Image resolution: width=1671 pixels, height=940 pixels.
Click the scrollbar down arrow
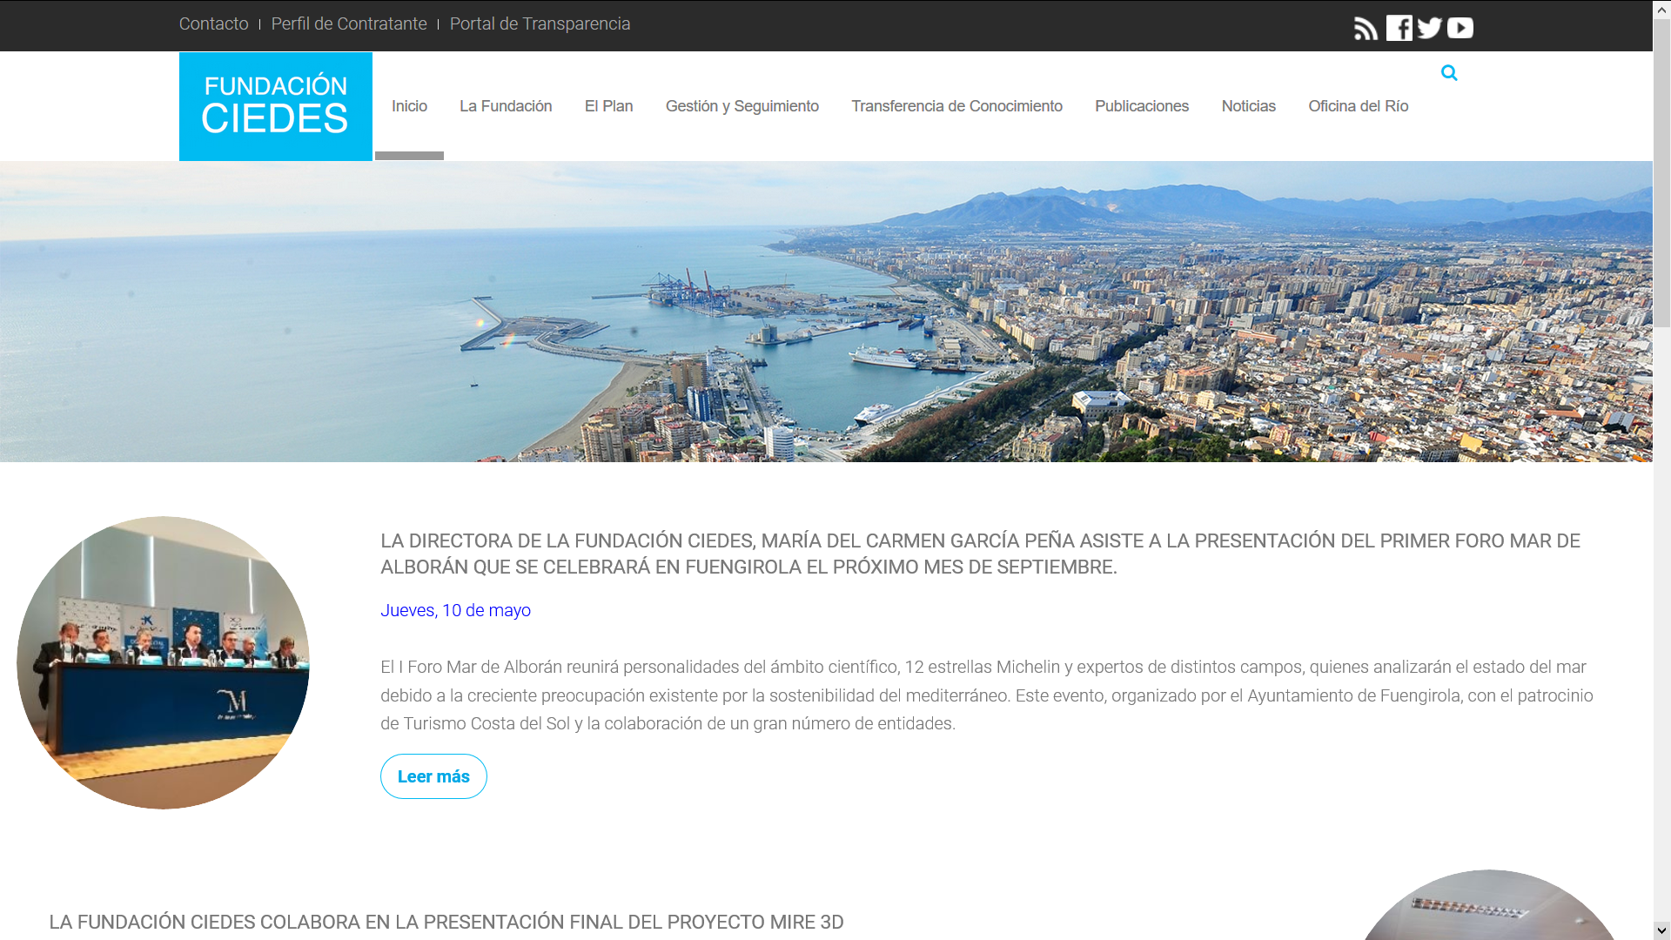coord(1661,930)
